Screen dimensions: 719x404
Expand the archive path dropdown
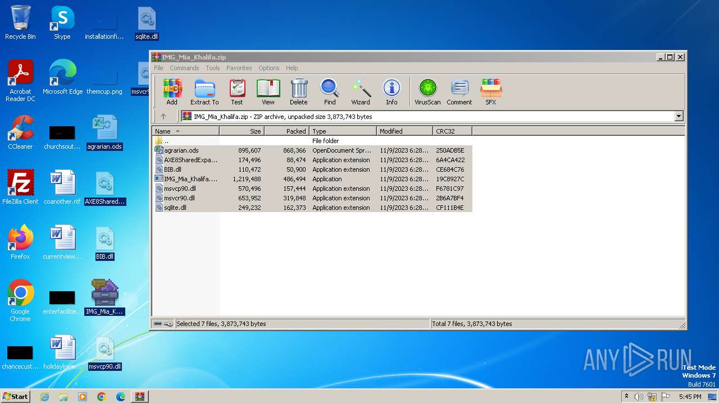coord(679,116)
